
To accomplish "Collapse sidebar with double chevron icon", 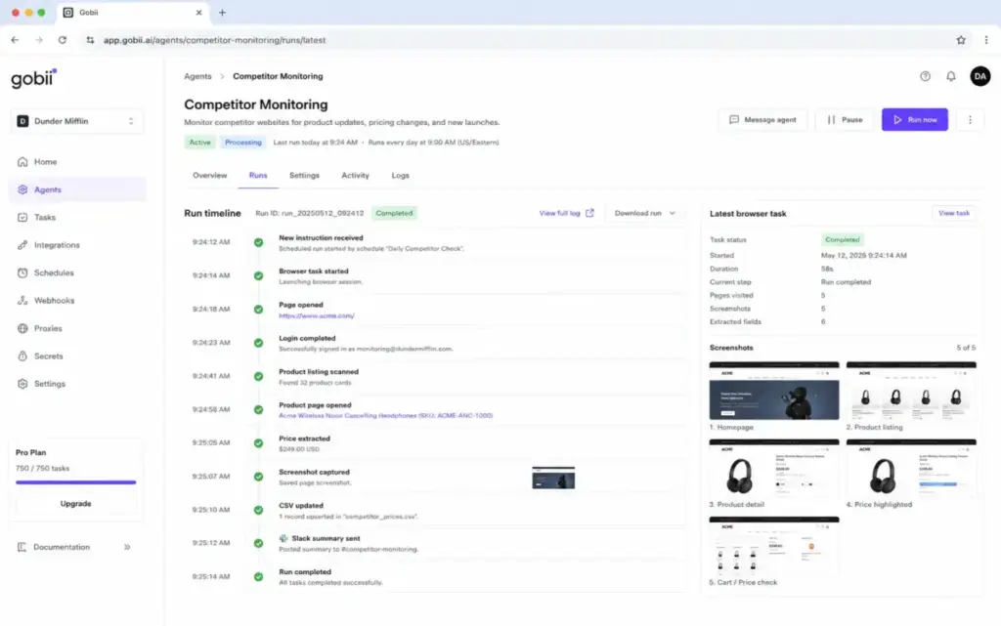I will tap(127, 547).
